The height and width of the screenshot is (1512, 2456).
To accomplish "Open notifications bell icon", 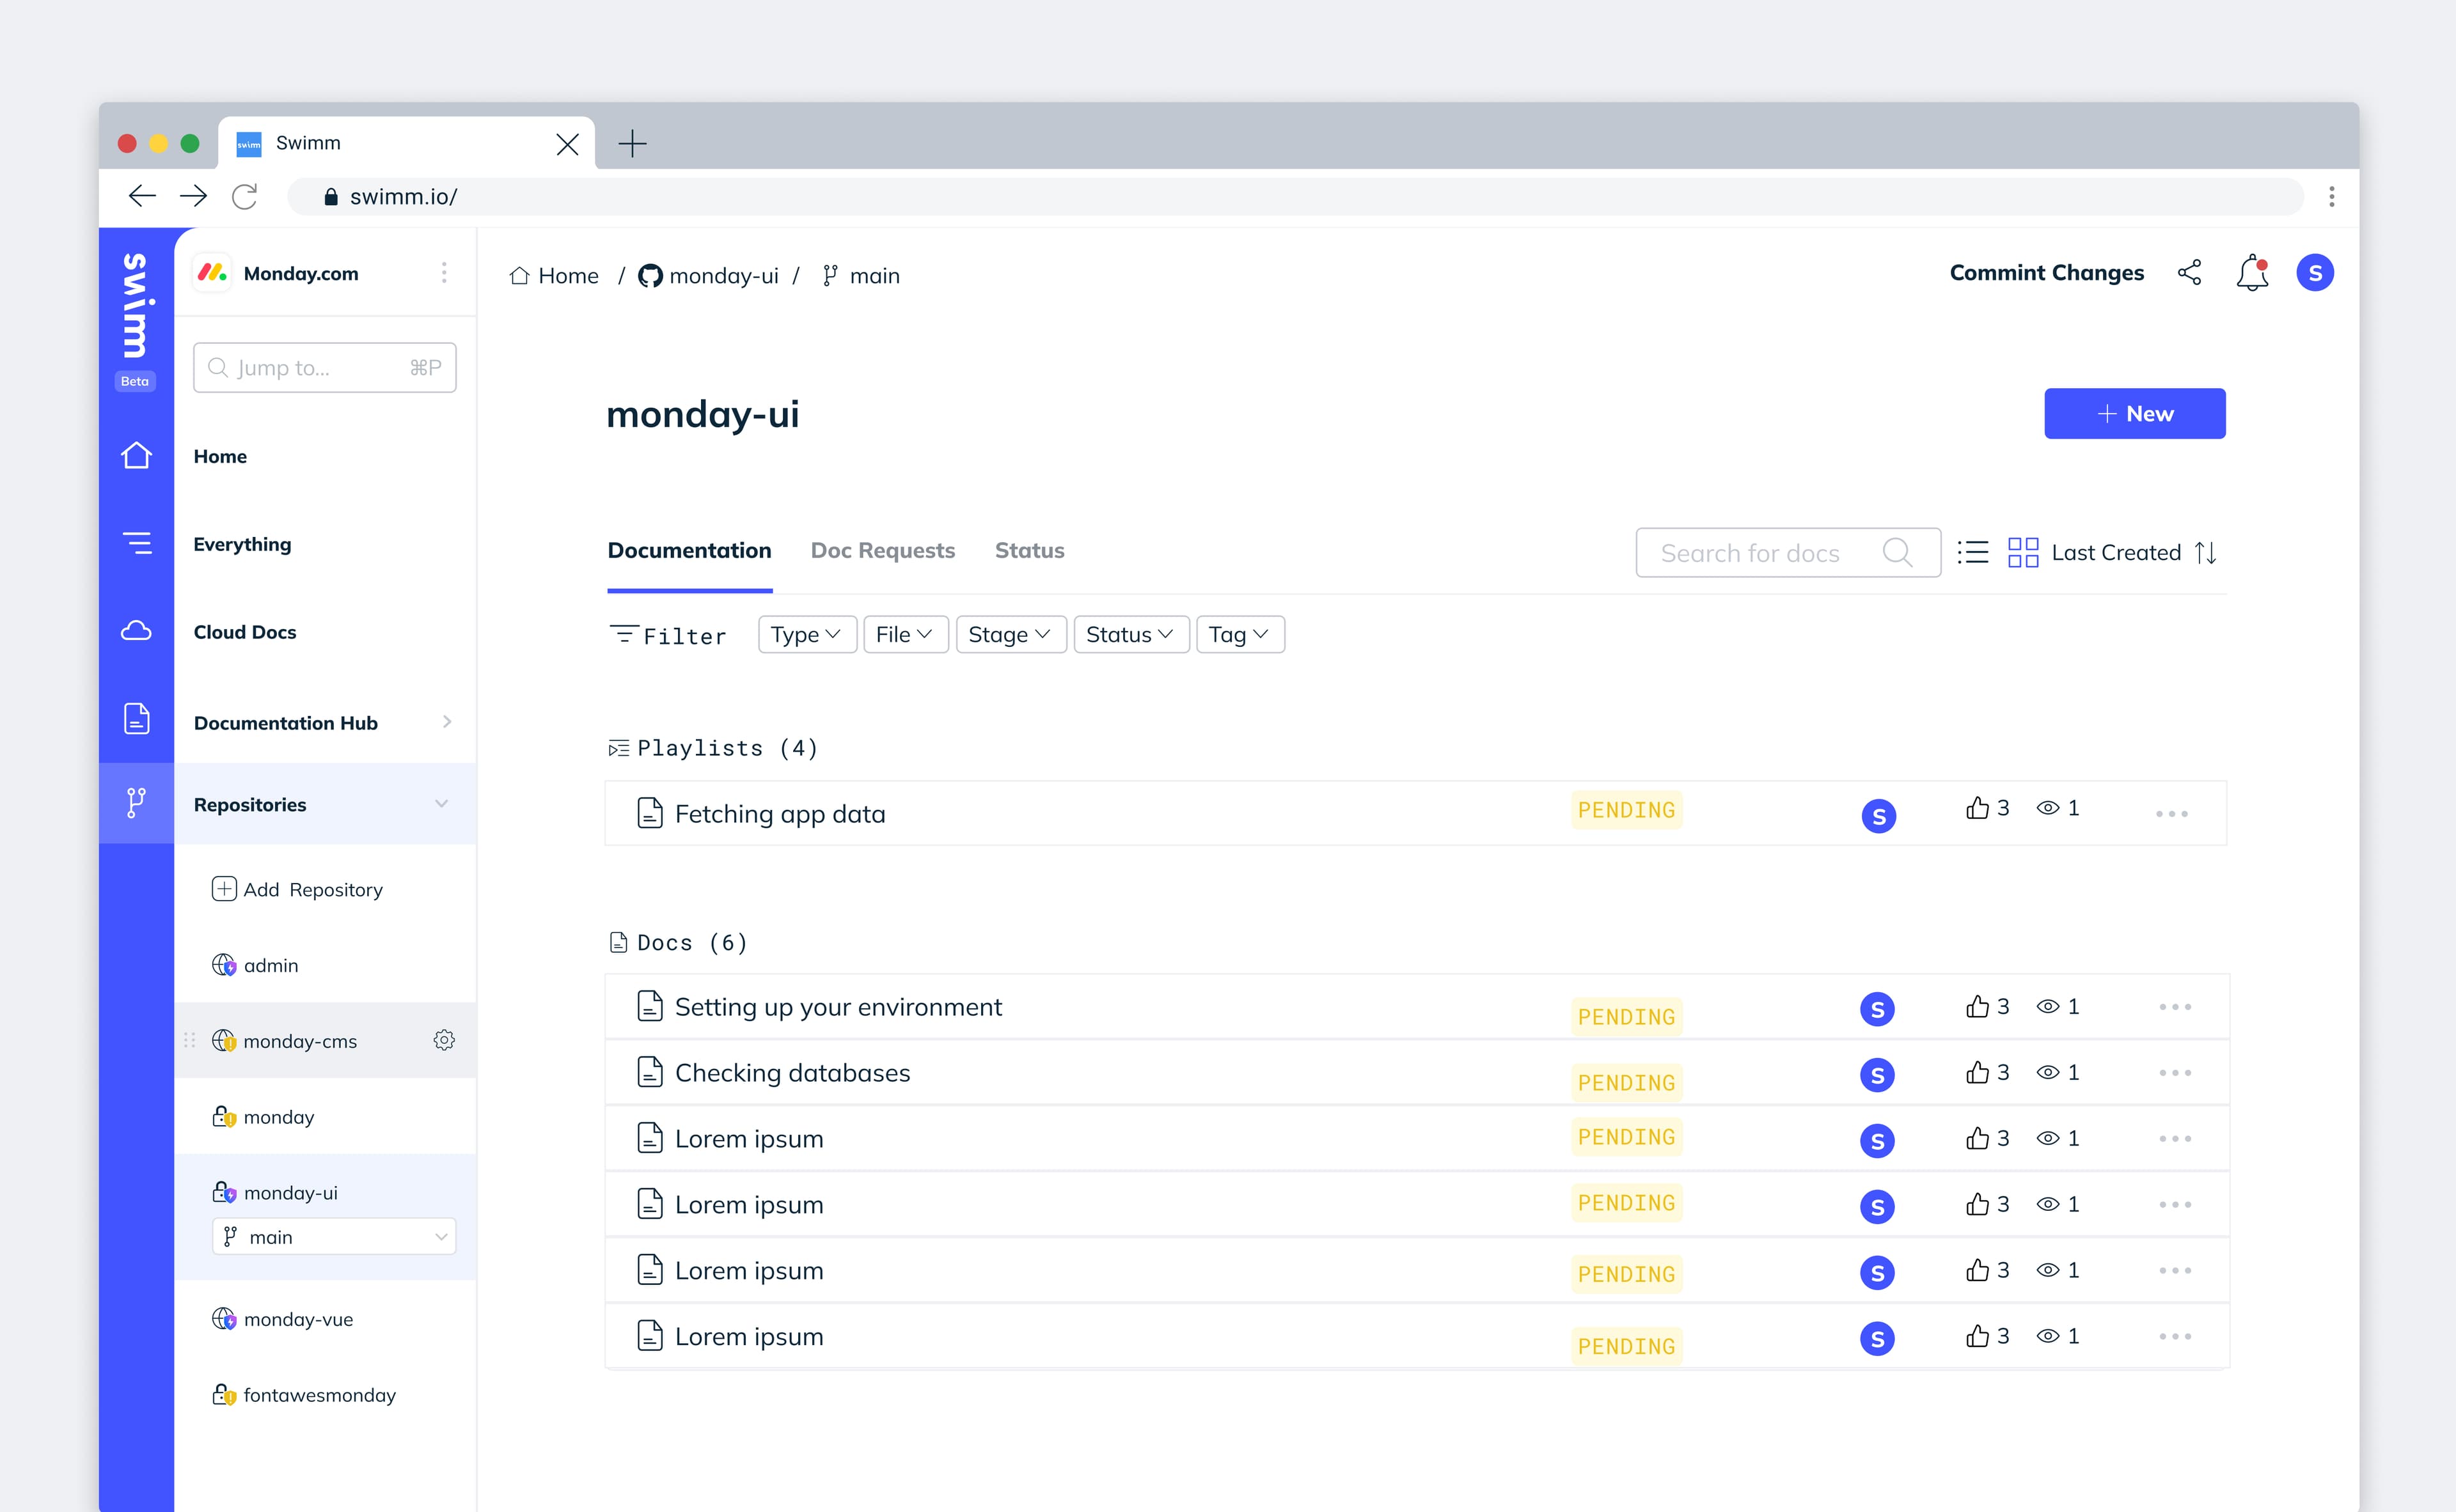I will pyautogui.click(x=2252, y=273).
